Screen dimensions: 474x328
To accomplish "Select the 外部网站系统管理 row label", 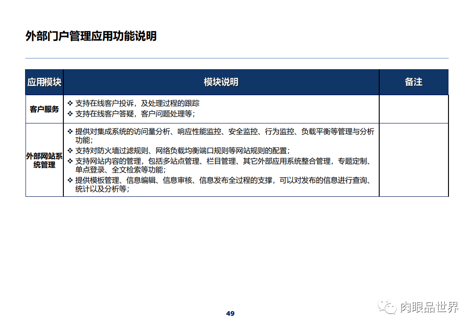I will [44, 159].
